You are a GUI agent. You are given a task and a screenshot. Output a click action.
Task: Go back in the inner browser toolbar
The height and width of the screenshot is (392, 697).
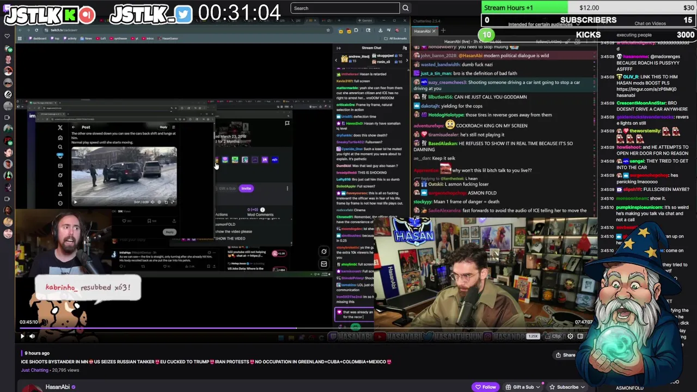point(21,30)
